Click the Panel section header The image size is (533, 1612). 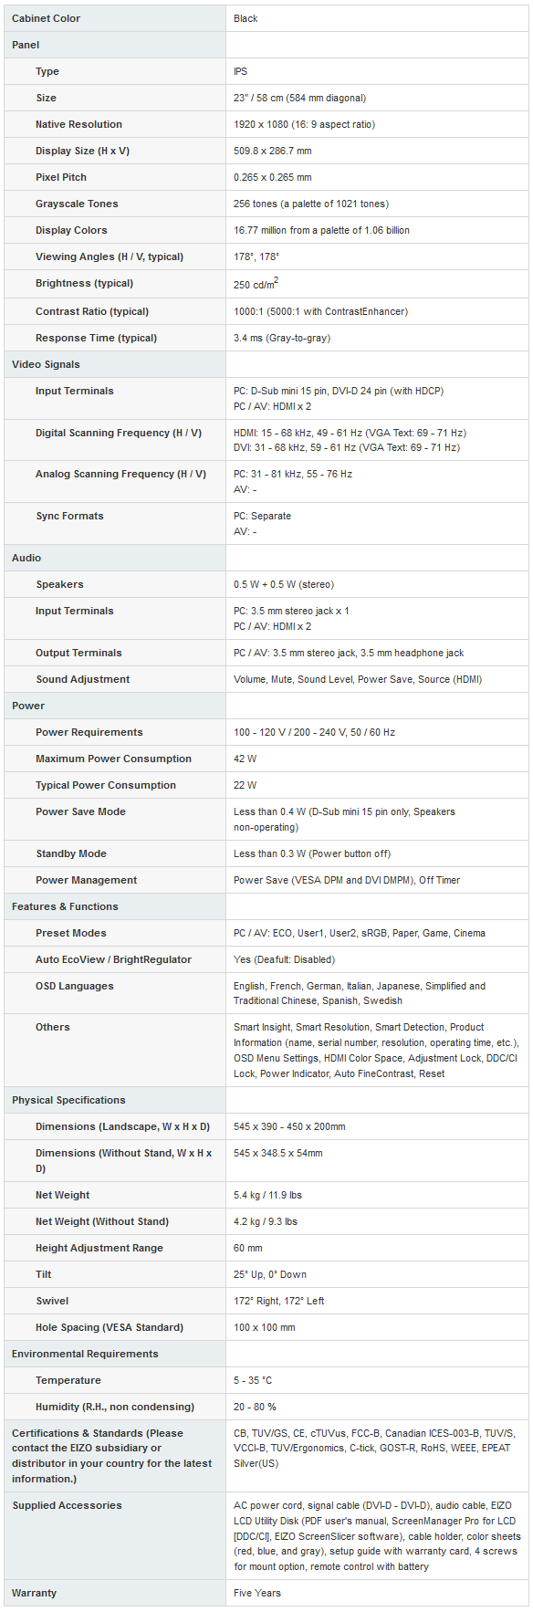point(26,45)
